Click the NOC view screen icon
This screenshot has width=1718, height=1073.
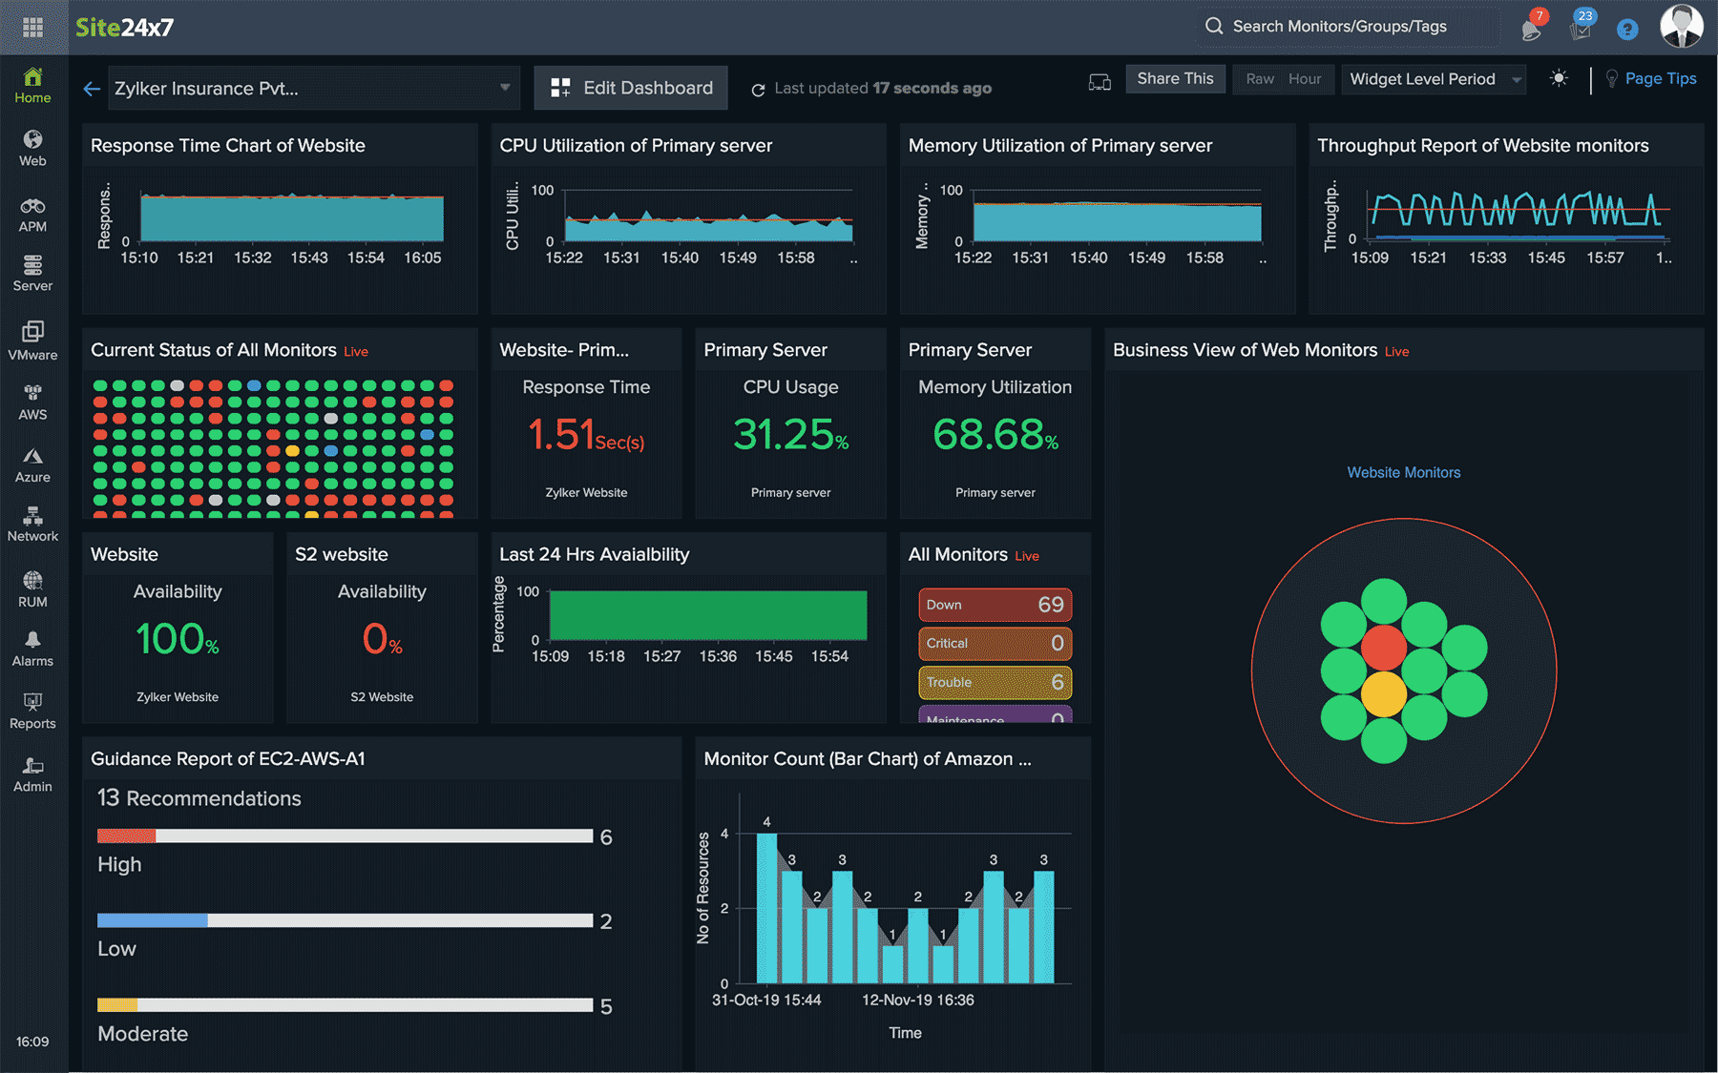(1100, 82)
